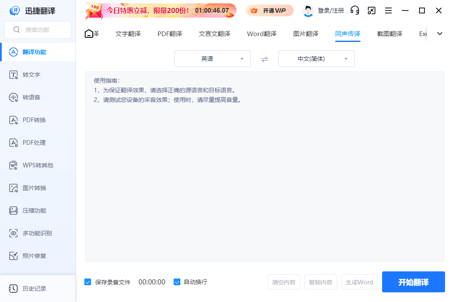Viewport: 453px width, 302px height.
Task: Open 转文字 in the sidebar
Action: (38, 75)
